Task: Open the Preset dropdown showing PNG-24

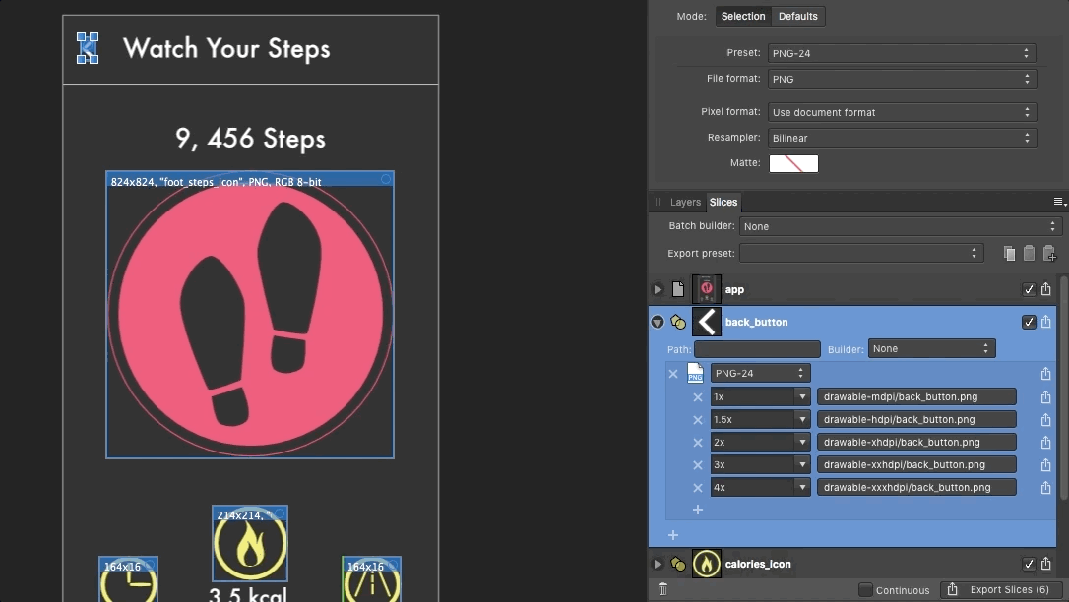Action: 901,53
